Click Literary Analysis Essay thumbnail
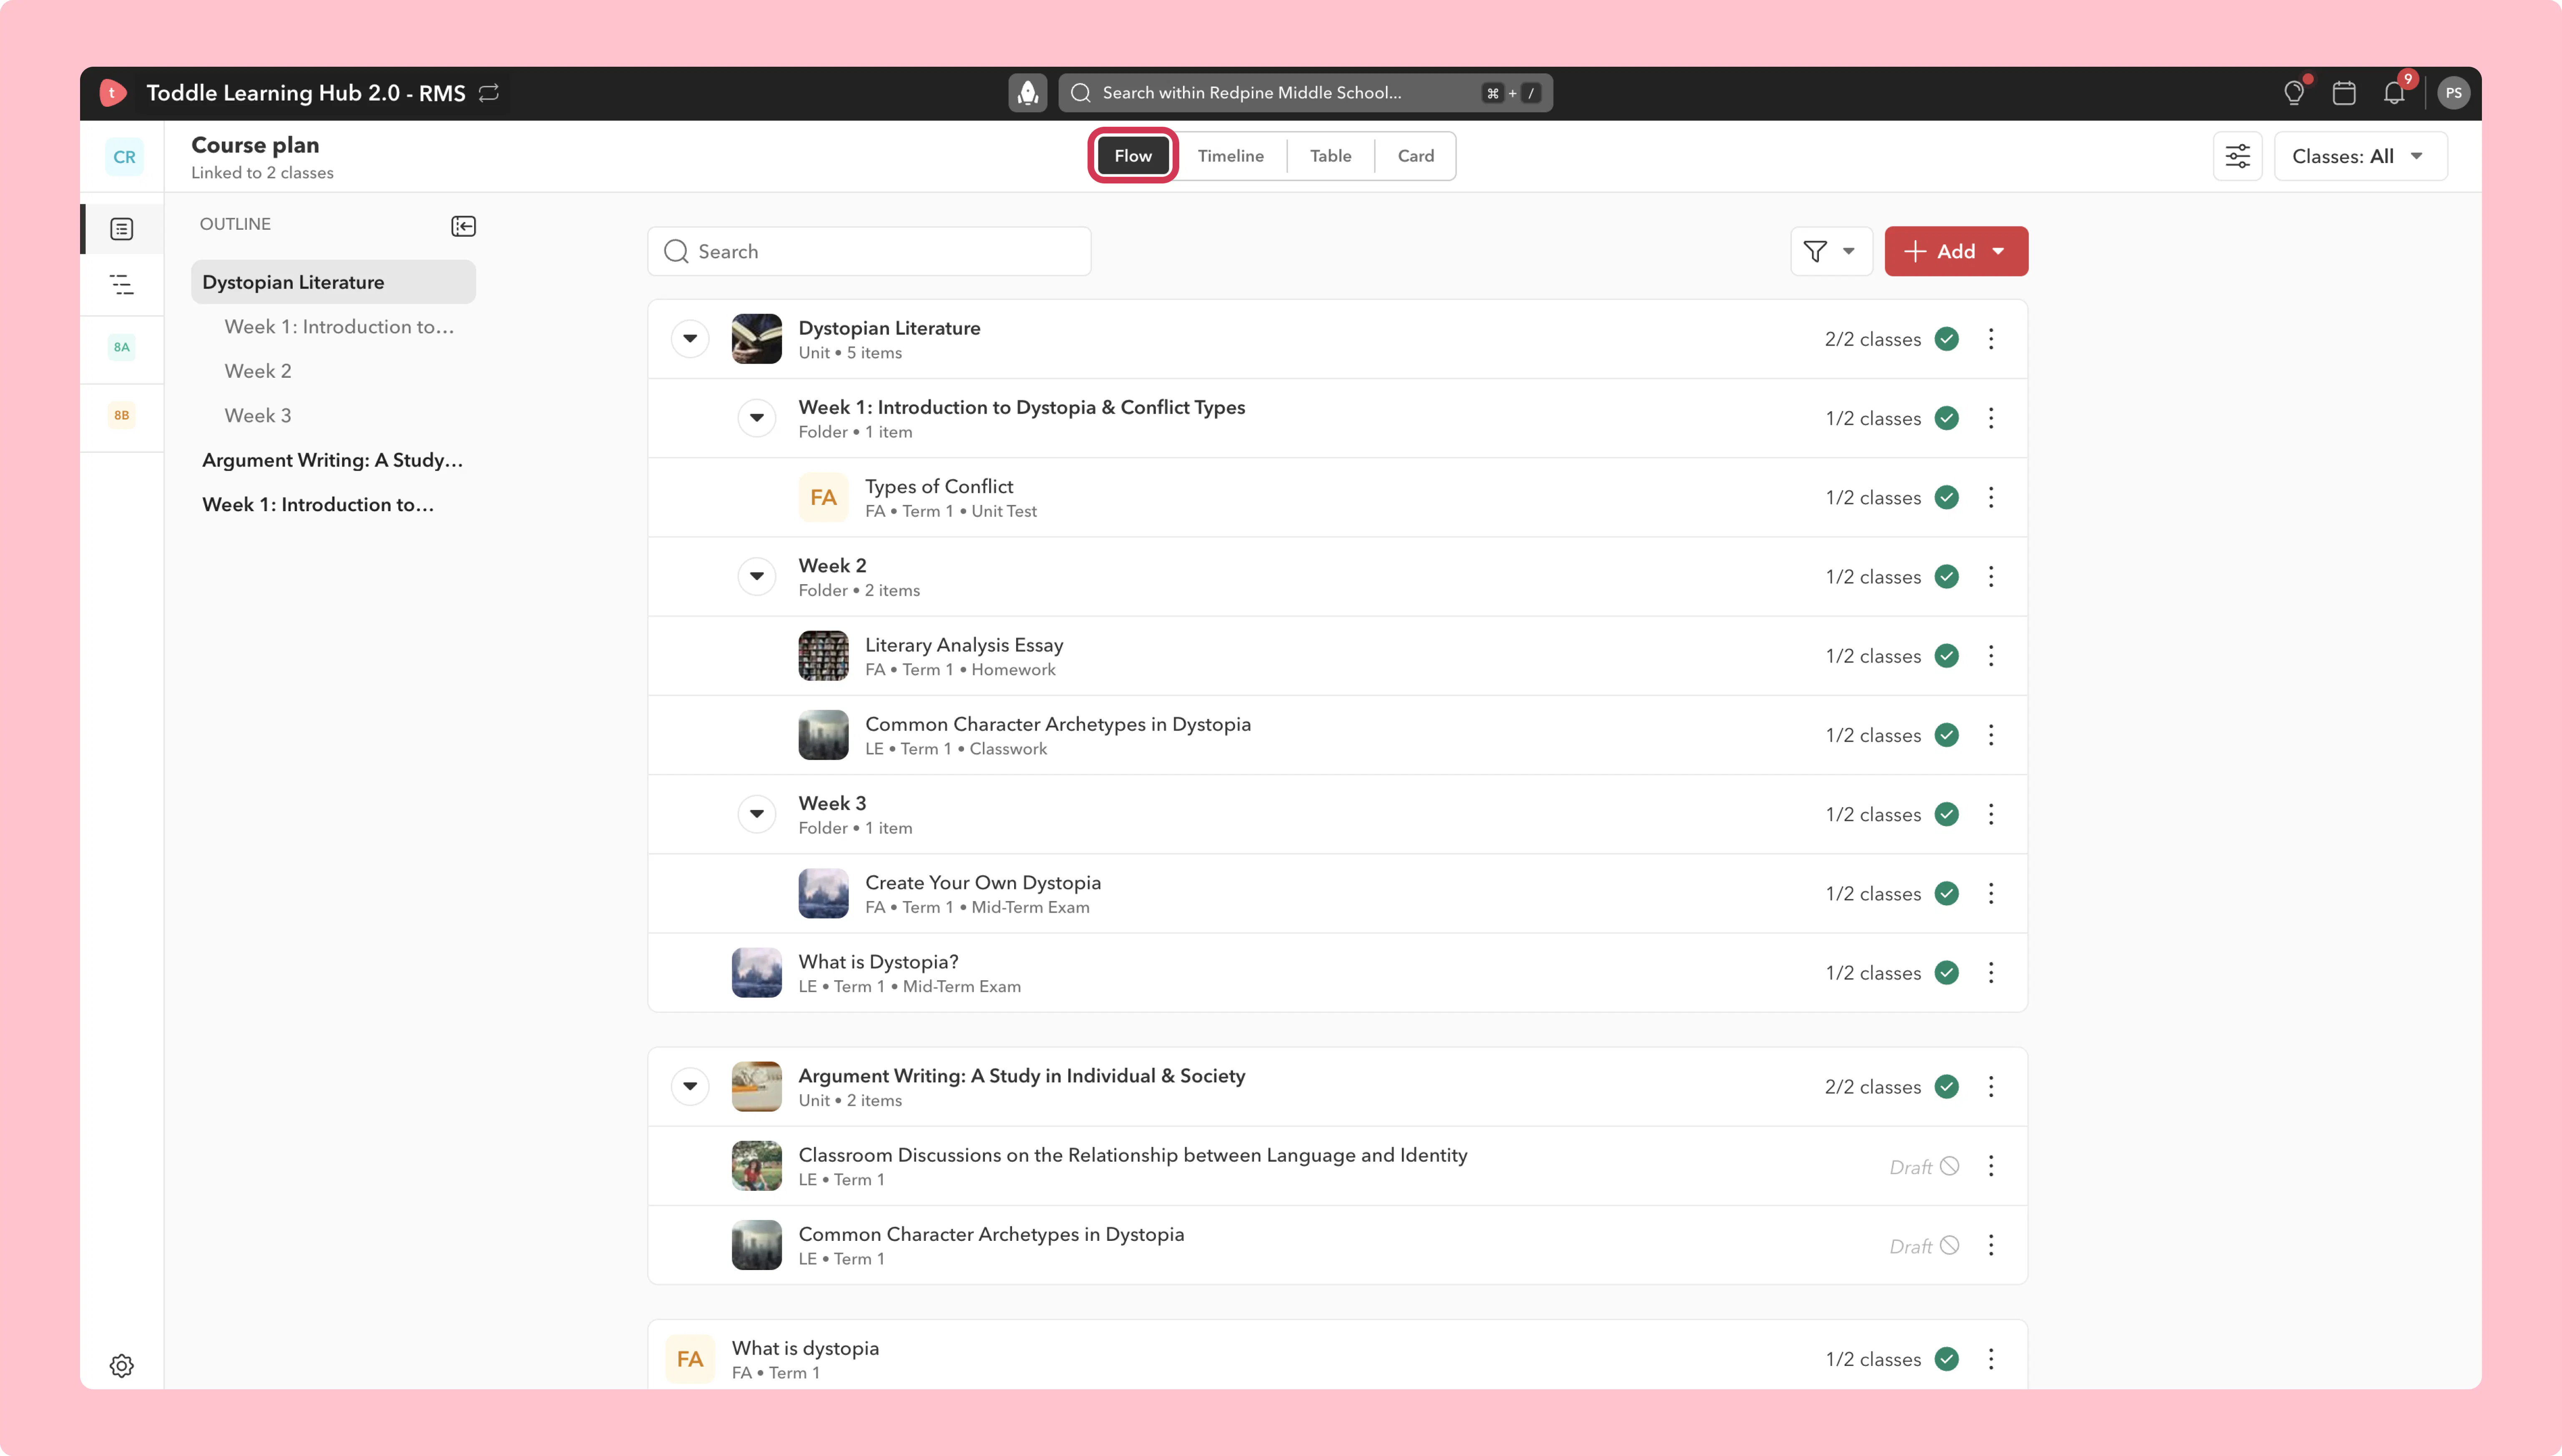The image size is (2562, 1456). (x=823, y=656)
